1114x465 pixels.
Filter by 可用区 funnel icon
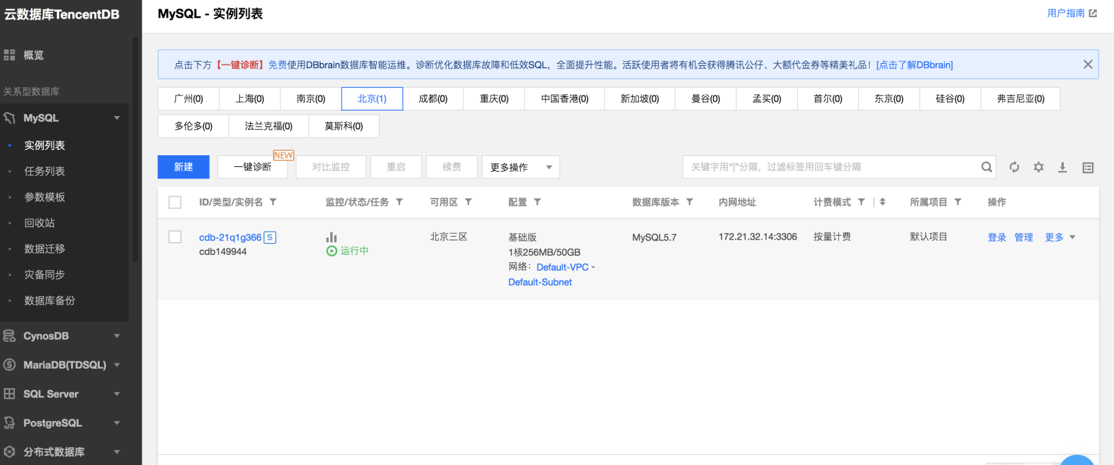(x=468, y=202)
